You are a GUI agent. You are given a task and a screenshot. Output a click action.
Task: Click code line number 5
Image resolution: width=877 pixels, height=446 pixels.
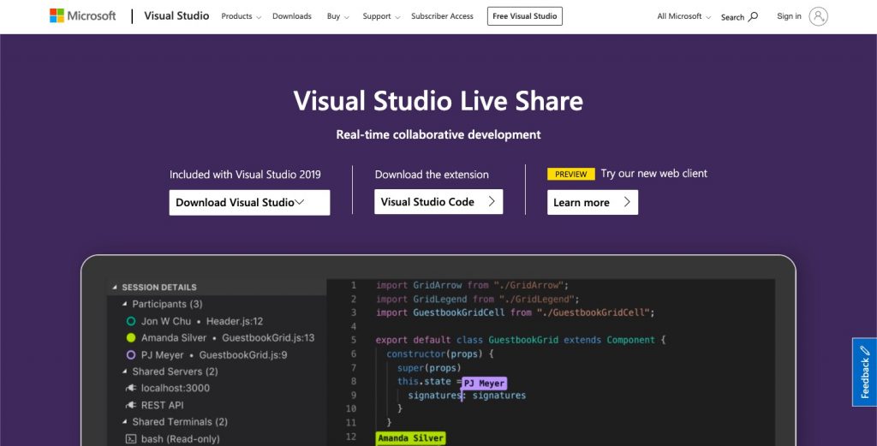(354, 340)
